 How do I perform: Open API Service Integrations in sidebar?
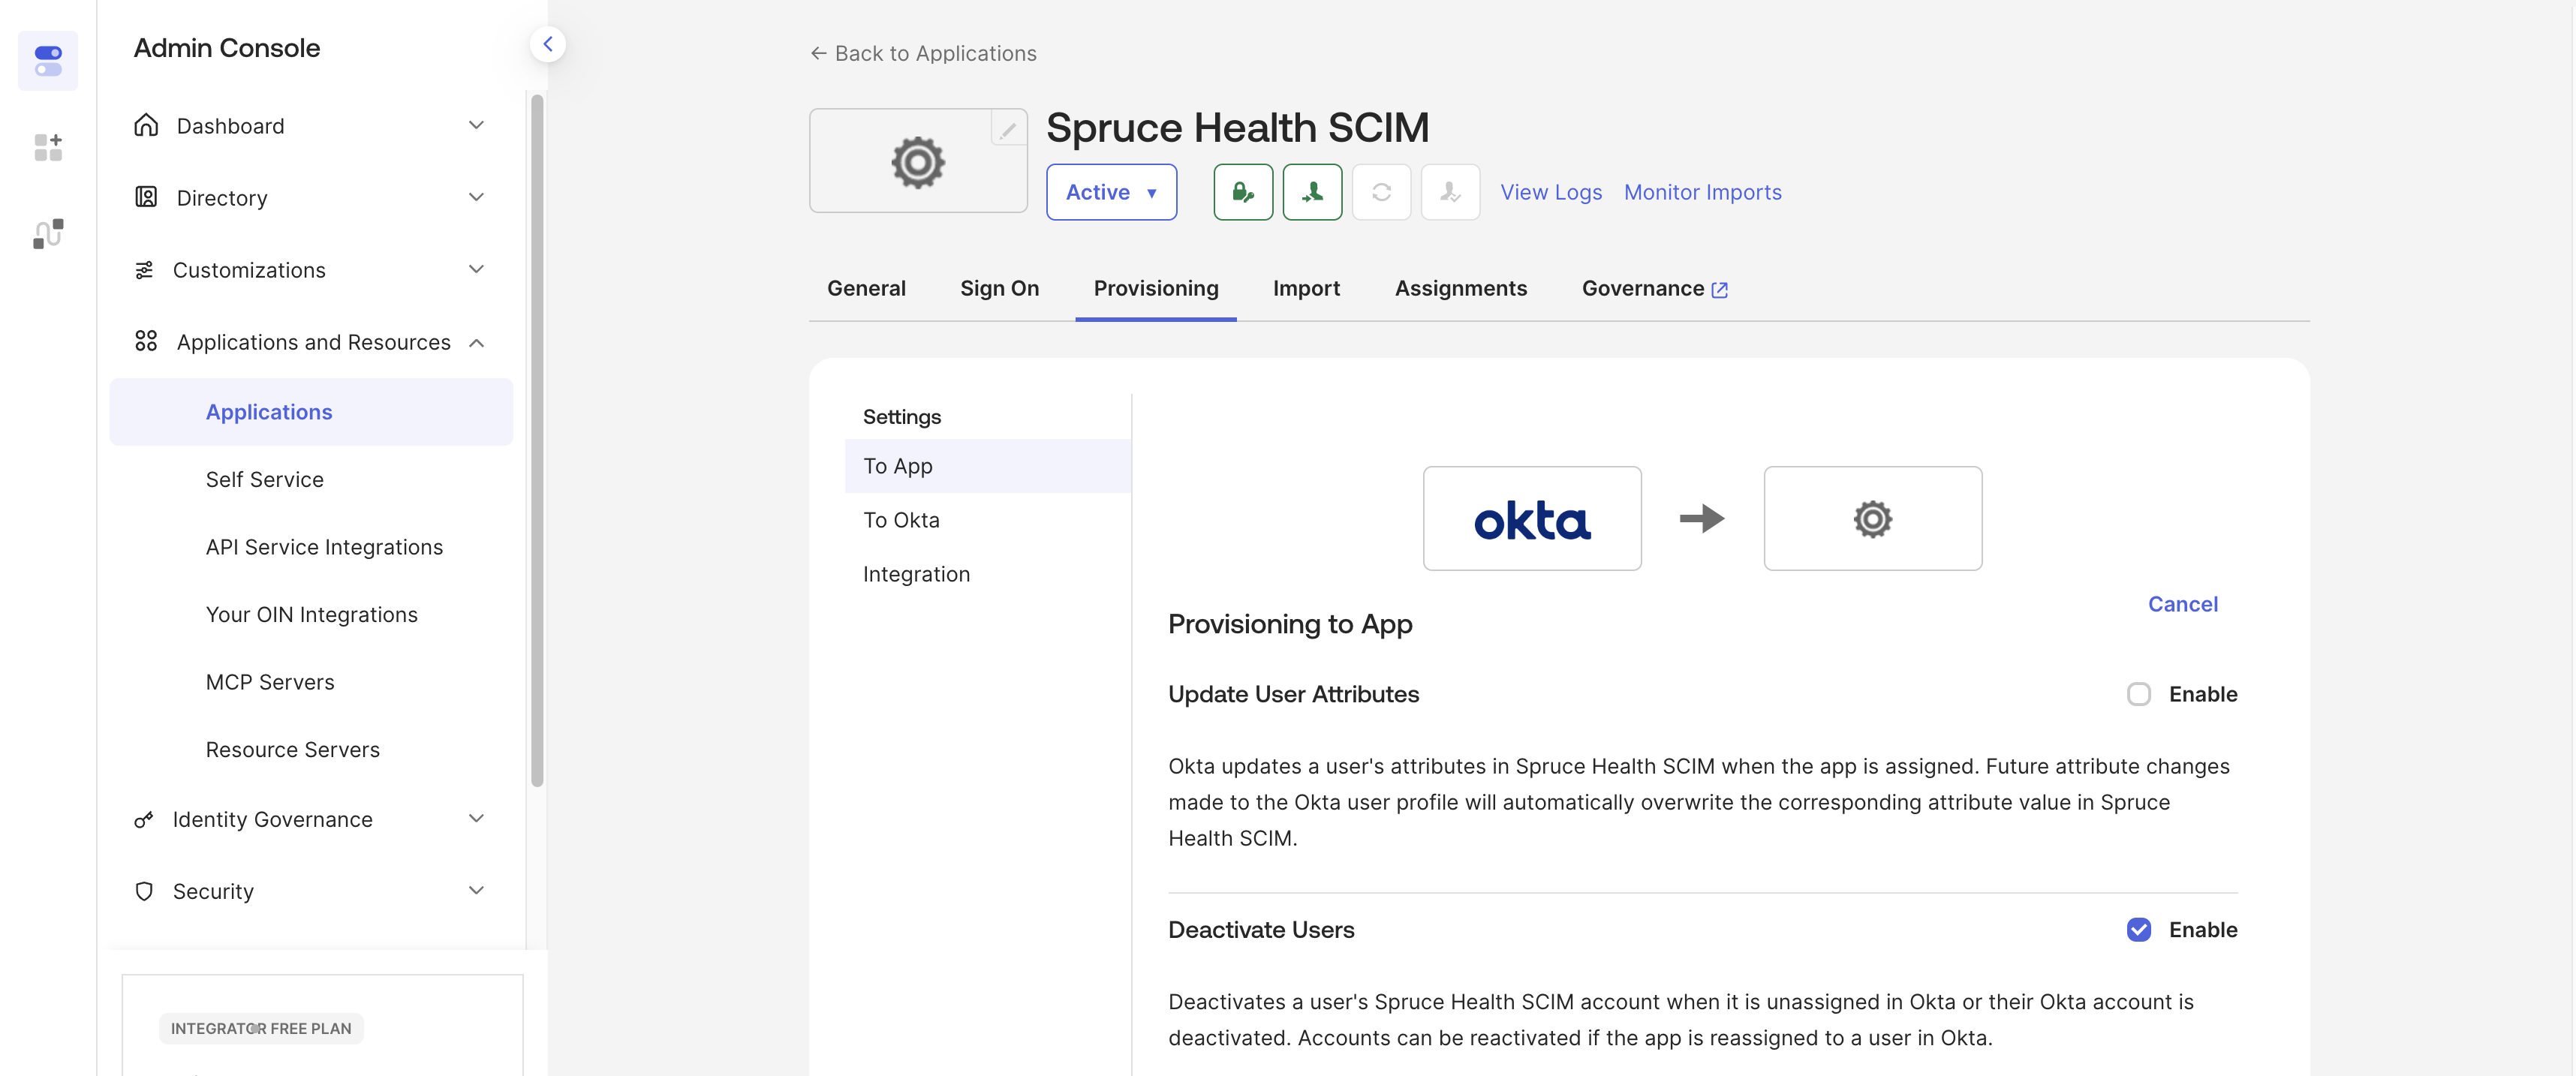coord(324,547)
